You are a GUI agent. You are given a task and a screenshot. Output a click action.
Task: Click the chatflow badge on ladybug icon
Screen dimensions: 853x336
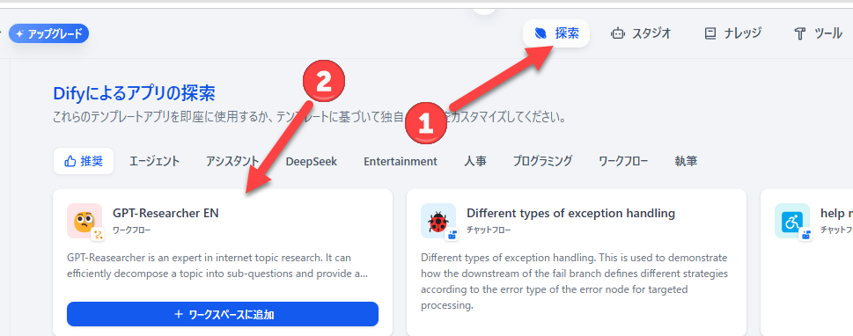[x=452, y=234]
